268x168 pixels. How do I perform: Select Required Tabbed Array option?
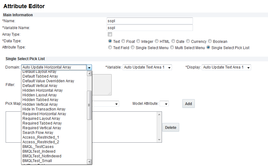(x=54, y=123)
